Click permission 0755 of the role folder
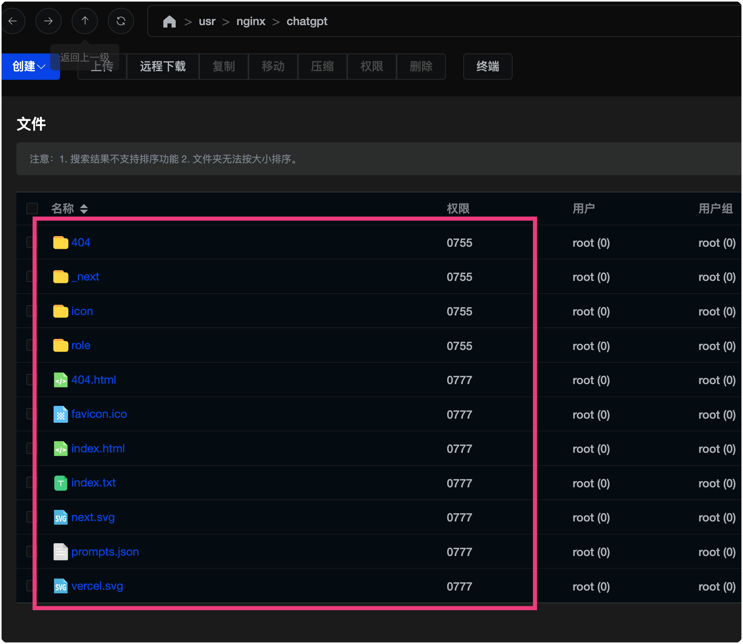This screenshot has height=644, width=743. [x=460, y=346]
